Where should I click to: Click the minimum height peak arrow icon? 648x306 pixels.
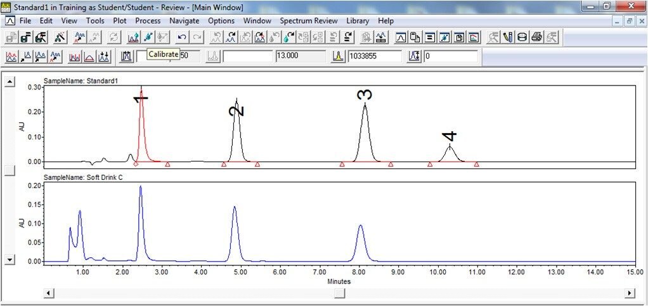pyautogui.click(x=415, y=56)
